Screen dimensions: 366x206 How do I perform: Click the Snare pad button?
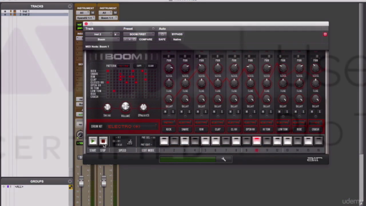[x=185, y=129]
